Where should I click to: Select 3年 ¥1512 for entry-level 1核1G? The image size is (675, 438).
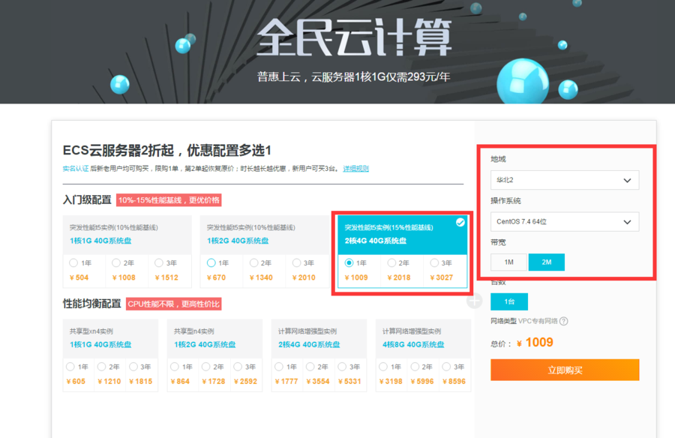coord(159,262)
